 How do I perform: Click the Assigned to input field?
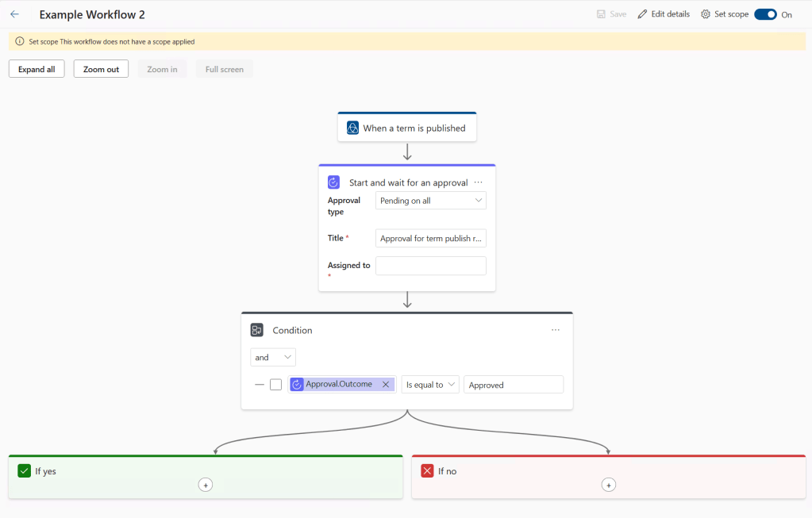(x=430, y=266)
